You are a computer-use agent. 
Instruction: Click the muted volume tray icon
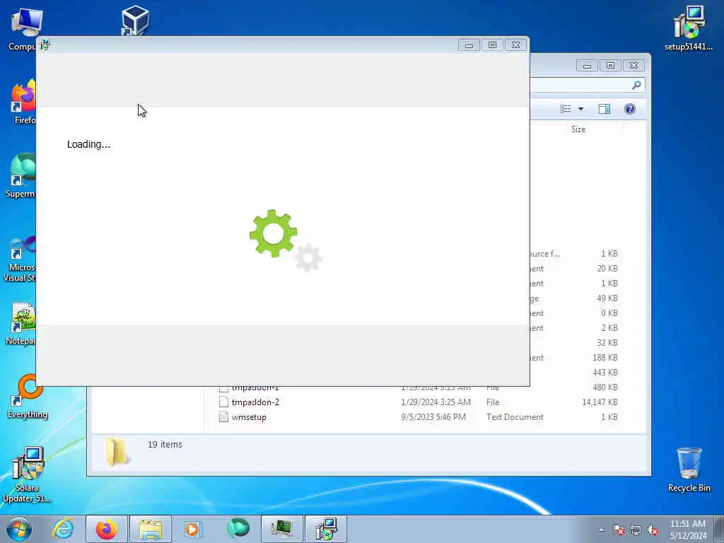click(x=653, y=530)
